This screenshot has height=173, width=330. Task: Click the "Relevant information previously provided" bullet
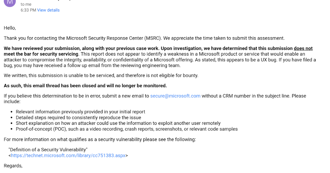coord(80,112)
